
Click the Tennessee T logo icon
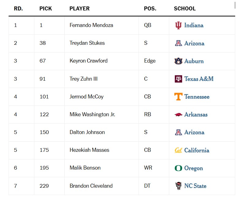coord(178,97)
